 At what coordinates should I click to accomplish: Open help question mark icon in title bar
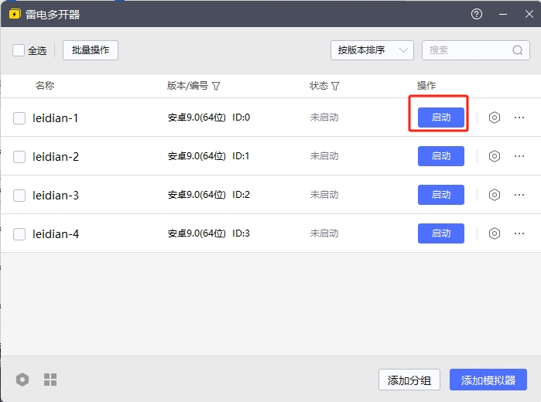[477, 14]
